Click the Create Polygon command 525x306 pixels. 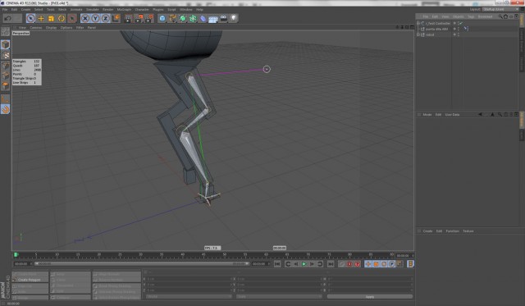coord(30,280)
